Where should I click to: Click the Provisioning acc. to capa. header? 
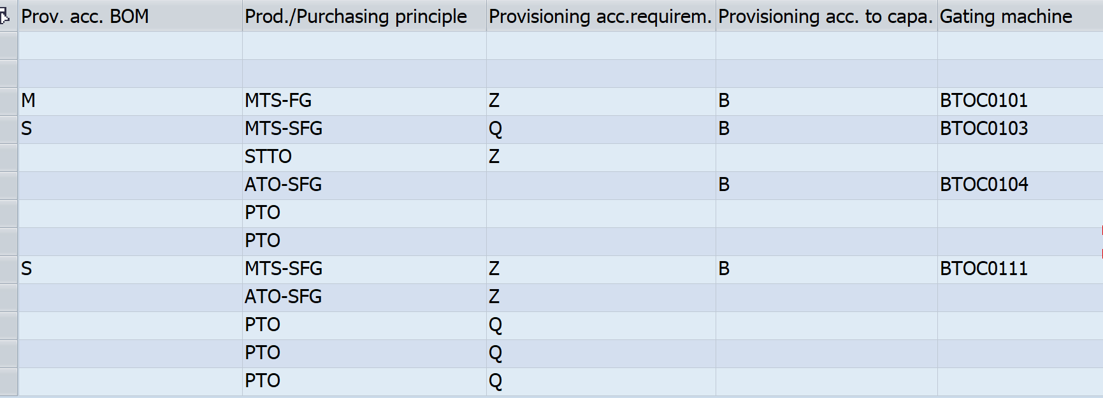pos(826,17)
